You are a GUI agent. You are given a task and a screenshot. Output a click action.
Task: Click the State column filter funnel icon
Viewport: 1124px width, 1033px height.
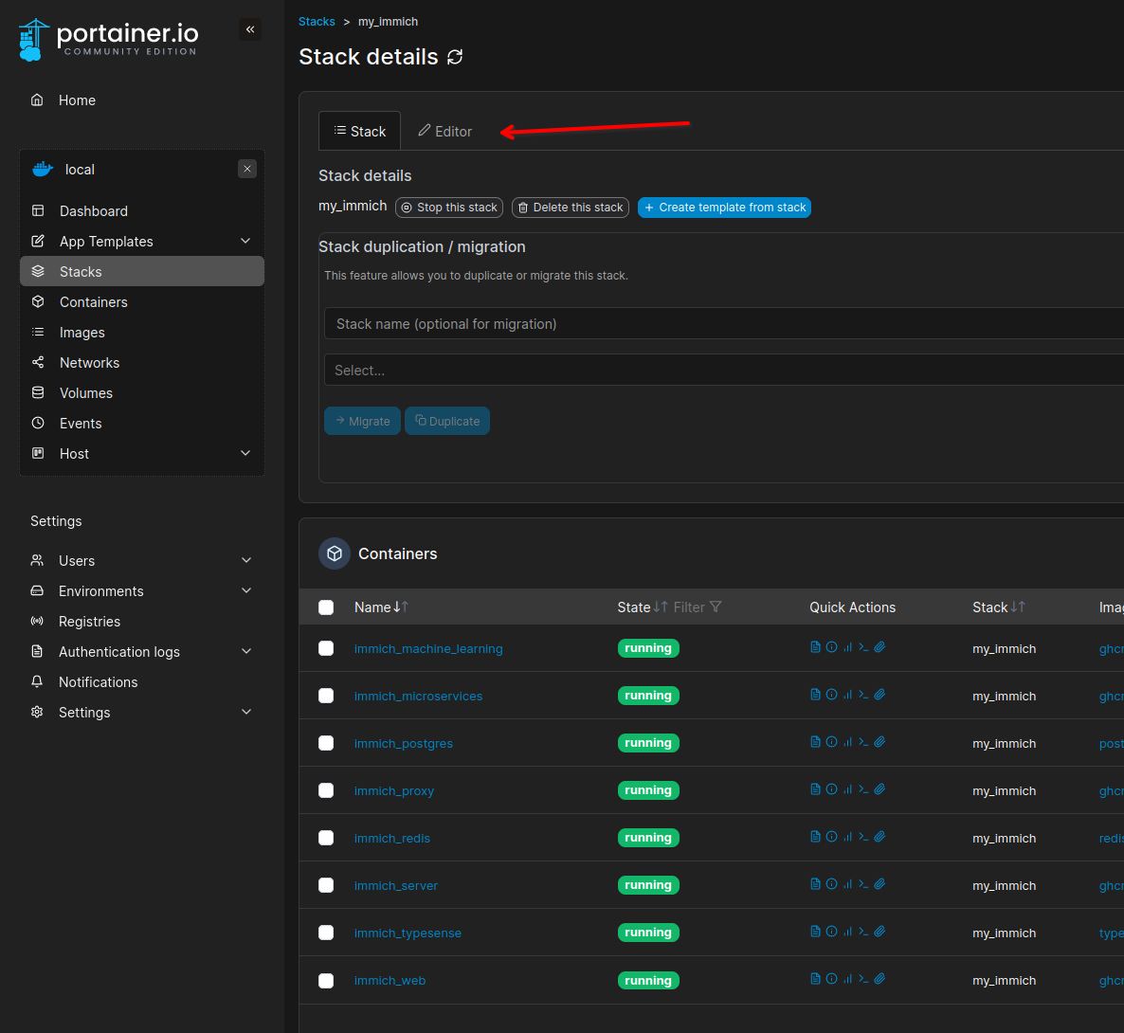(716, 607)
